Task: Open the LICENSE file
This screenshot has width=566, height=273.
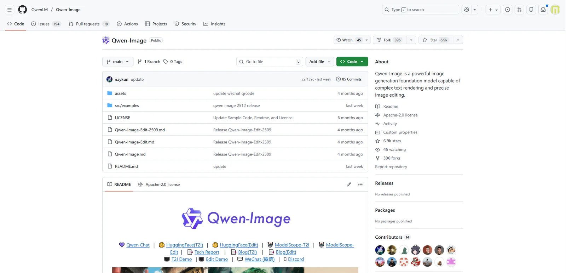Action: pyautogui.click(x=122, y=118)
